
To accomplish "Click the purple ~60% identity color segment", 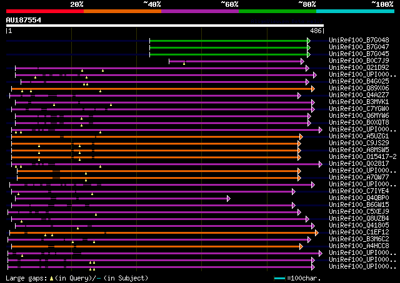I will click(x=200, y=11).
